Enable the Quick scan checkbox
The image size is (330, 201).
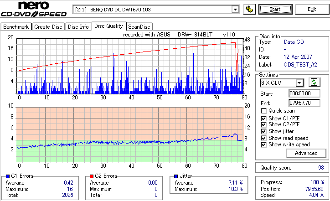tap(263, 111)
